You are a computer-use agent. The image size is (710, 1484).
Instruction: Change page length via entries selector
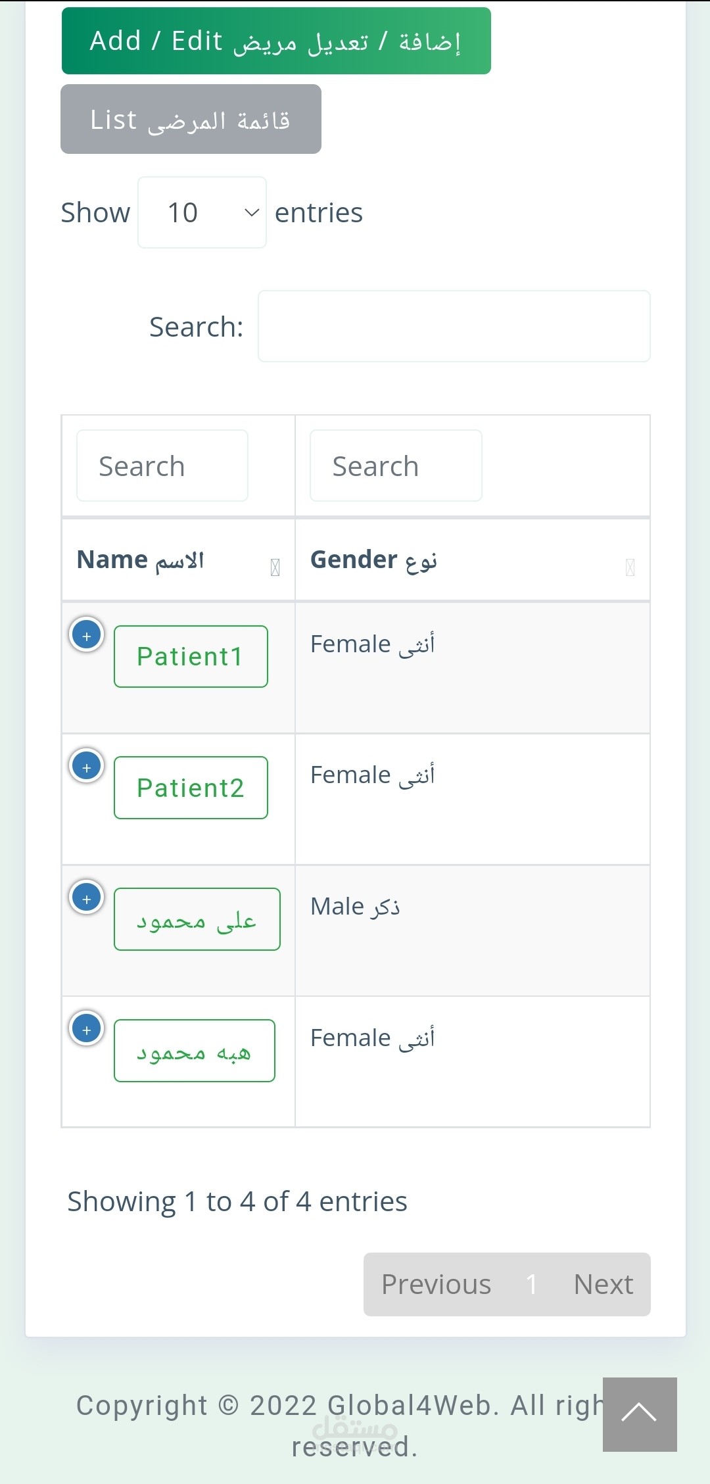point(201,212)
